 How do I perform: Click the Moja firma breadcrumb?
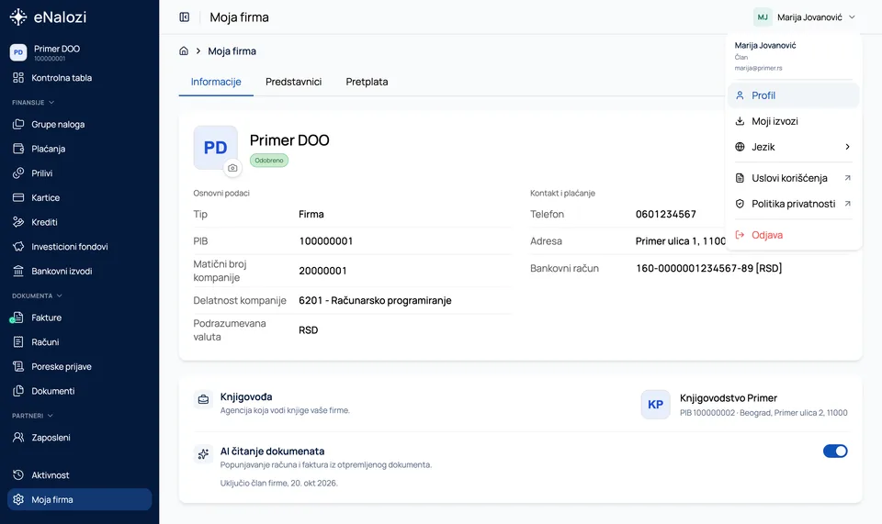click(x=232, y=51)
